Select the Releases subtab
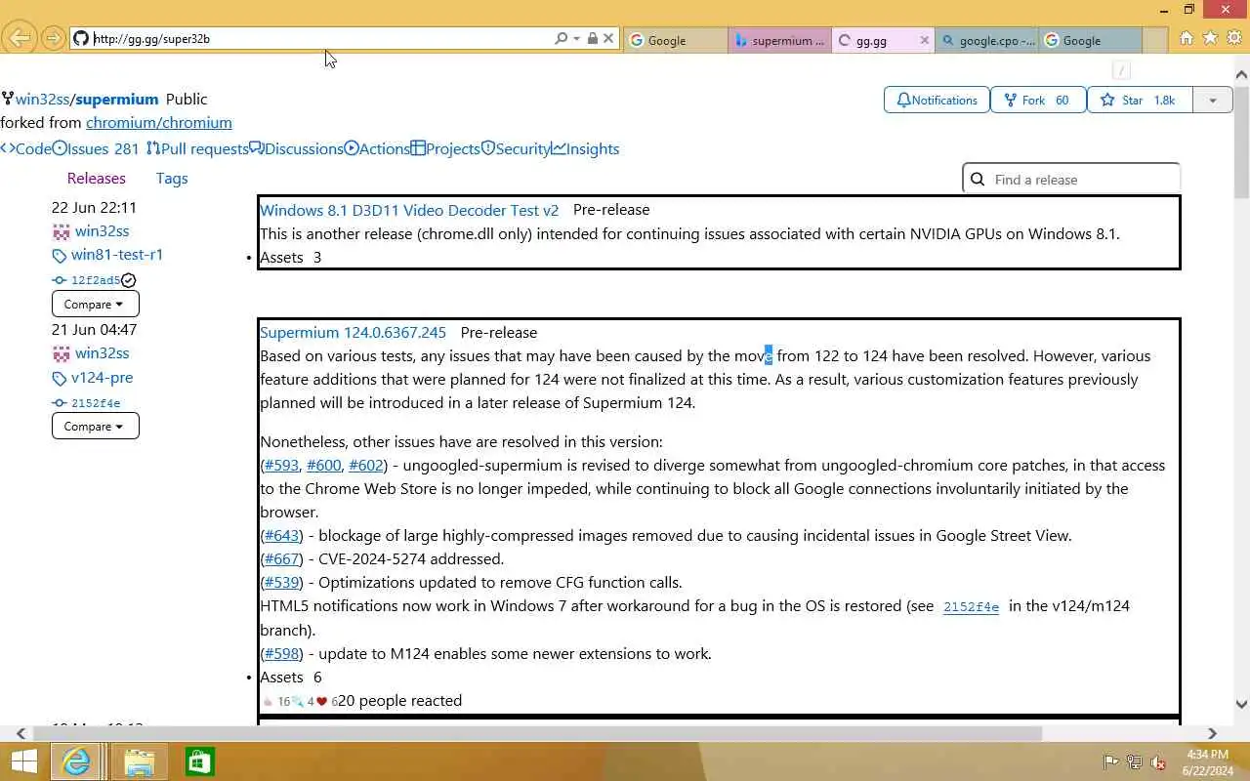 pos(96,178)
